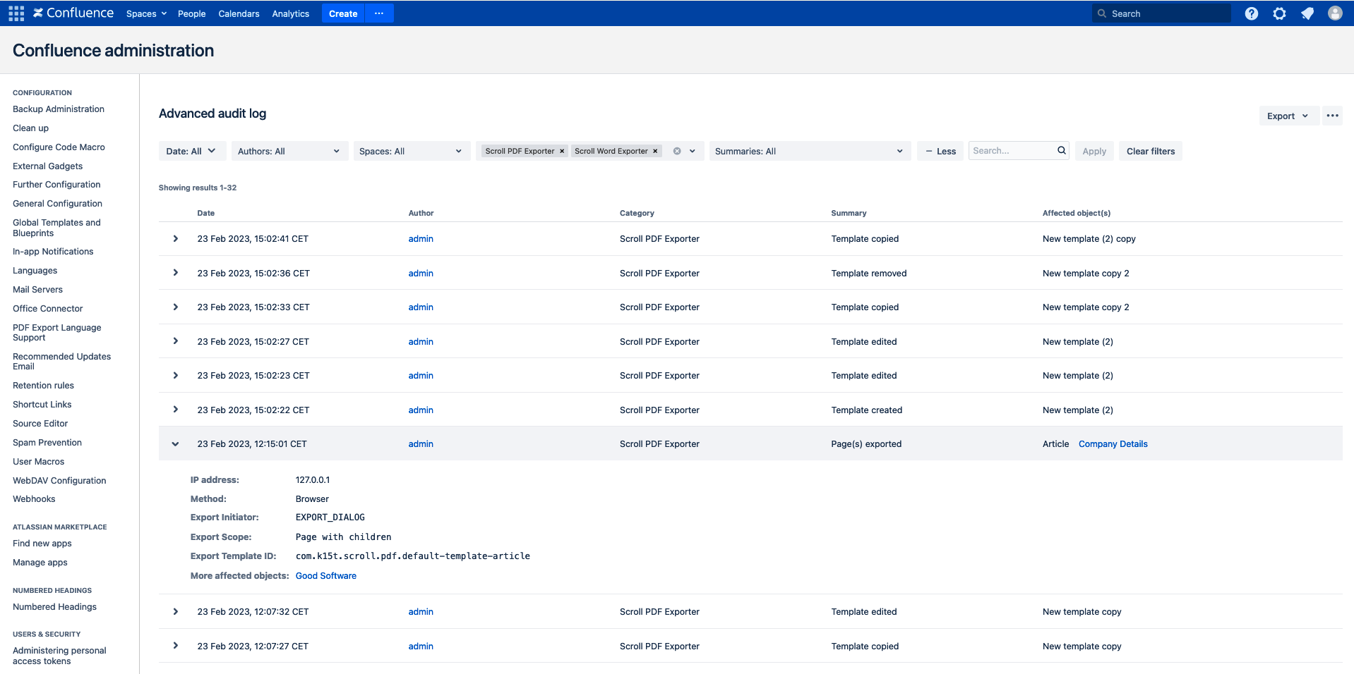The image size is (1354, 674).
Task: Click the Clear filters button
Action: (x=1150, y=152)
